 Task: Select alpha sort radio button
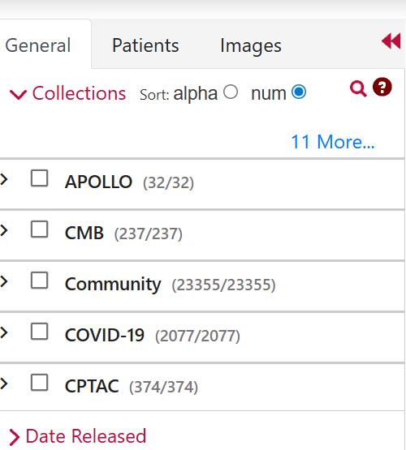(x=231, y=92)
